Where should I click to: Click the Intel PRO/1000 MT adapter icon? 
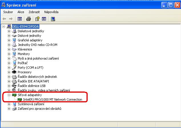20,99
